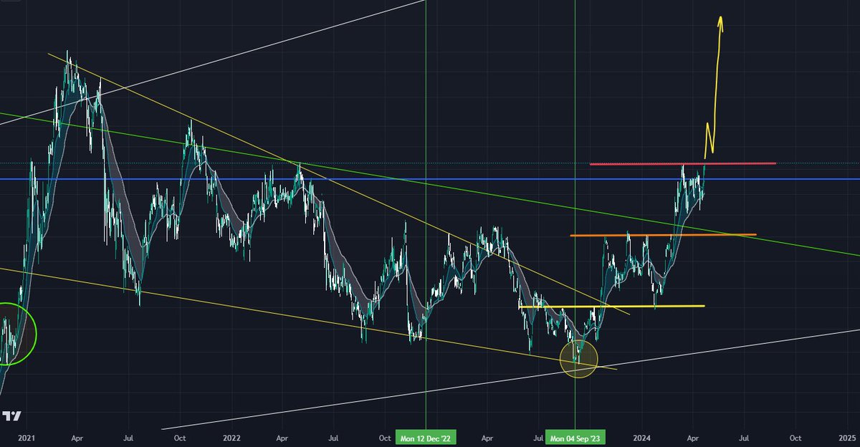Image resolution: width=860 pixels, height=447 pixels.
Task: Select the orange horizontal line
Action: (645, 234)
